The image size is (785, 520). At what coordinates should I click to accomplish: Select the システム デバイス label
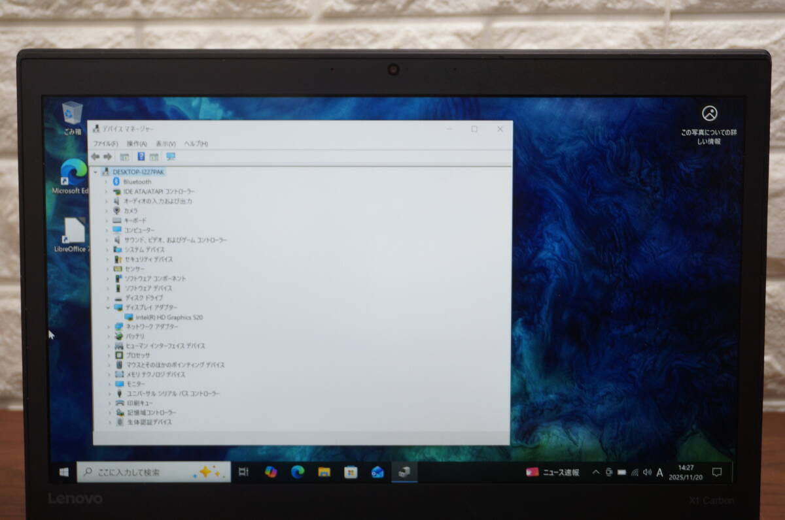tap(145, 250)
